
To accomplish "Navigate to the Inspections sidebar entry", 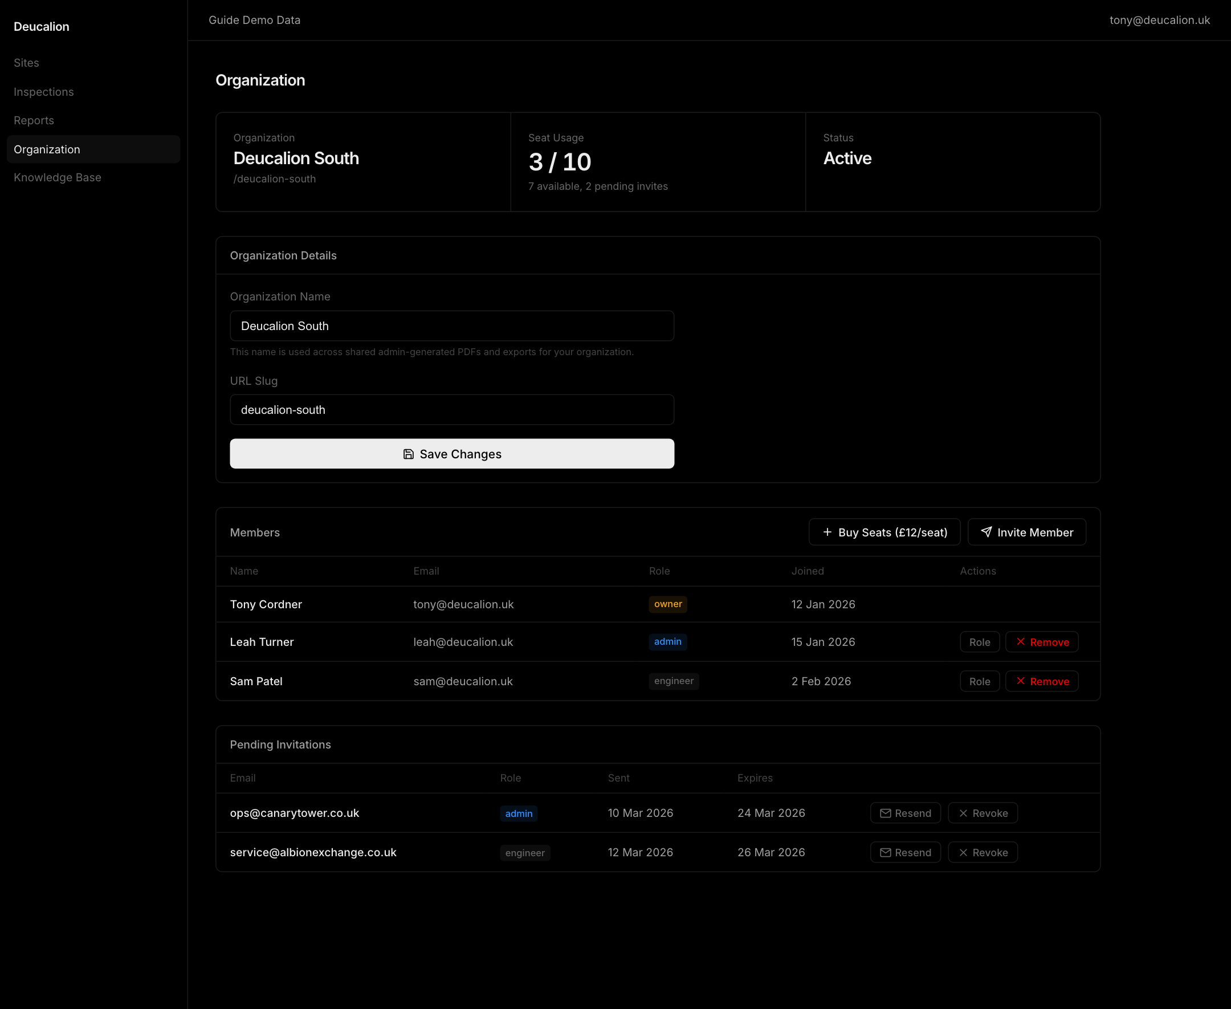I will pos(43,91).
